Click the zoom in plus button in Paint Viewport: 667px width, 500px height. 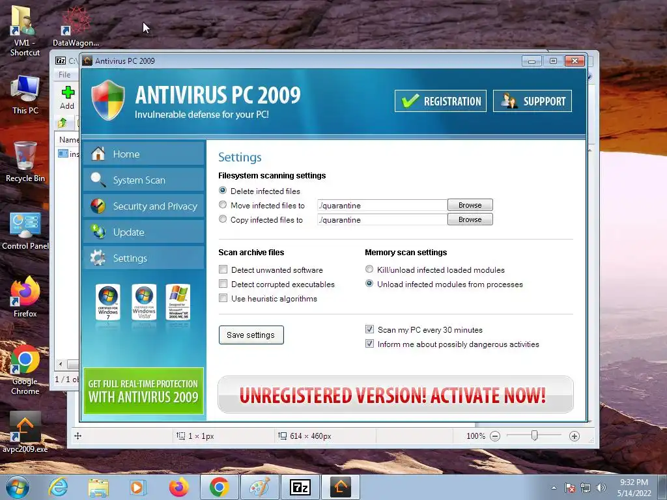(575, 436)
